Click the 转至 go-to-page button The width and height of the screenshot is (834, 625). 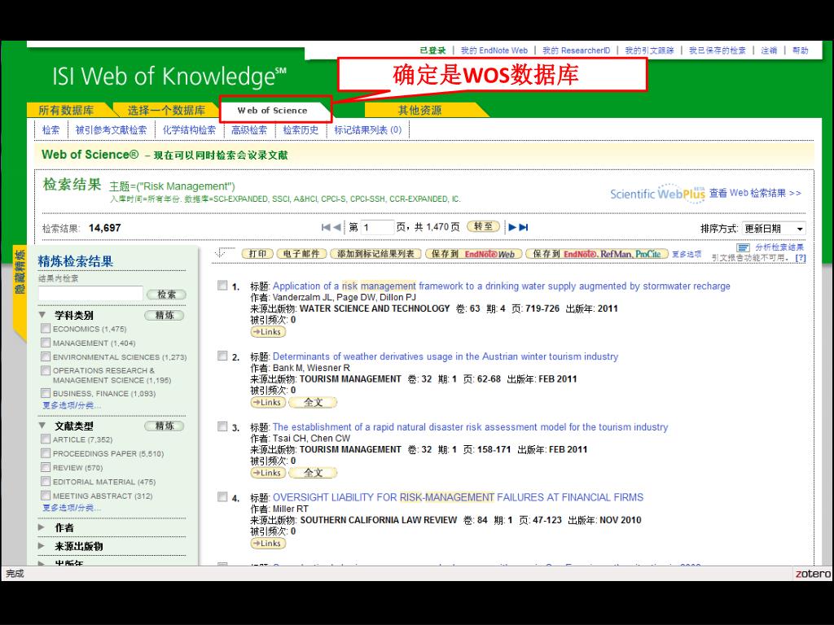pyautogui.click(x=483, y=227)
